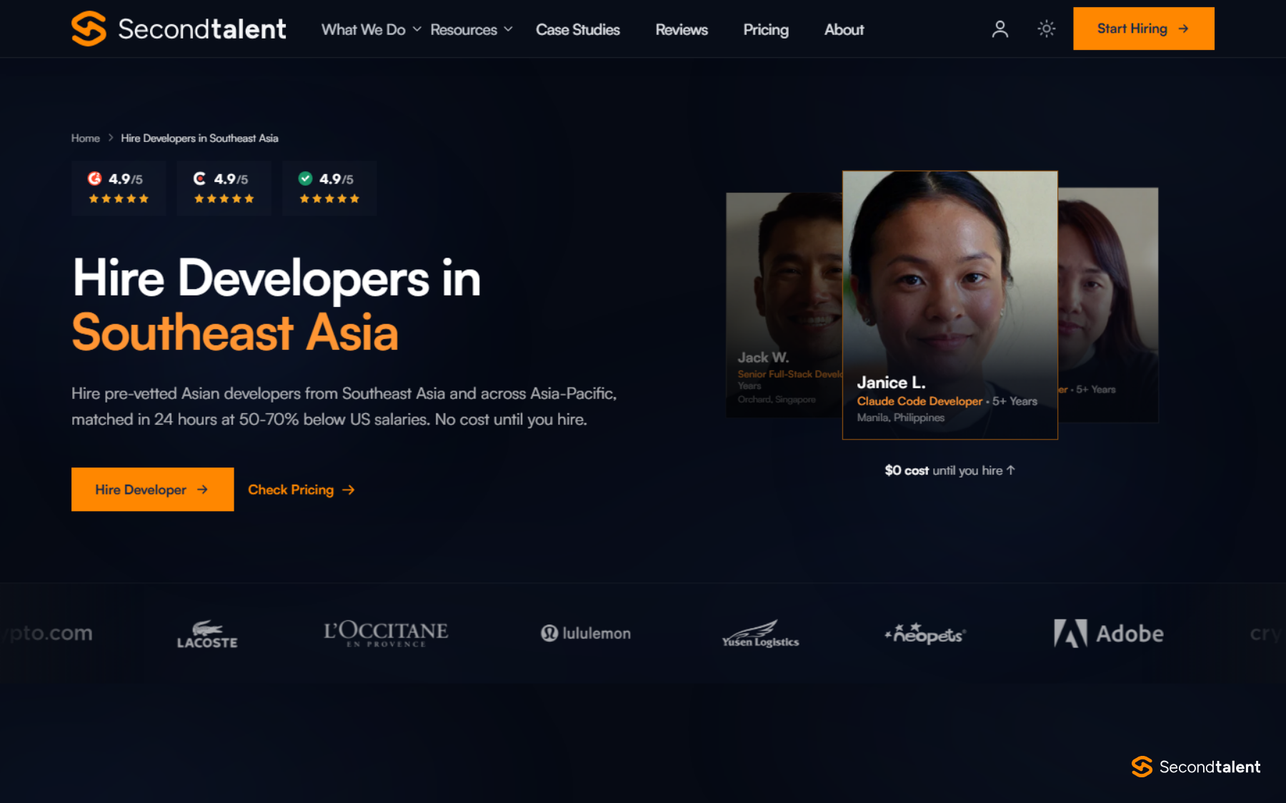The width and height of the screenshot is (1286, 803).
Task: Open the user account icon
Action: [x=1000, y=29]
